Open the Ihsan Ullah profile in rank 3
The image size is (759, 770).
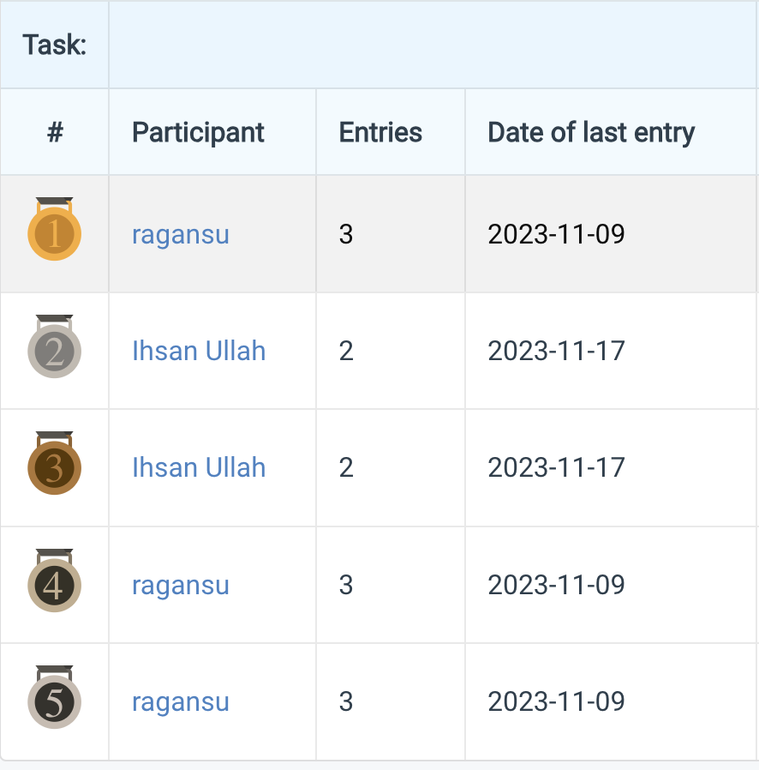click(199, 467)
